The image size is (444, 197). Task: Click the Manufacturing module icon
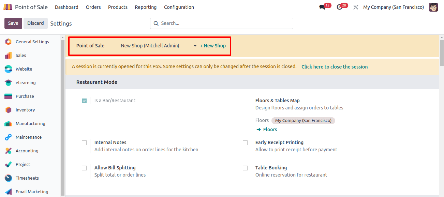coord(9,123)
